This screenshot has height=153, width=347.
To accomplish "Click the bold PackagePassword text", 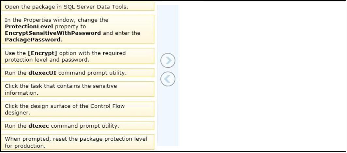I will click(33, 40).
